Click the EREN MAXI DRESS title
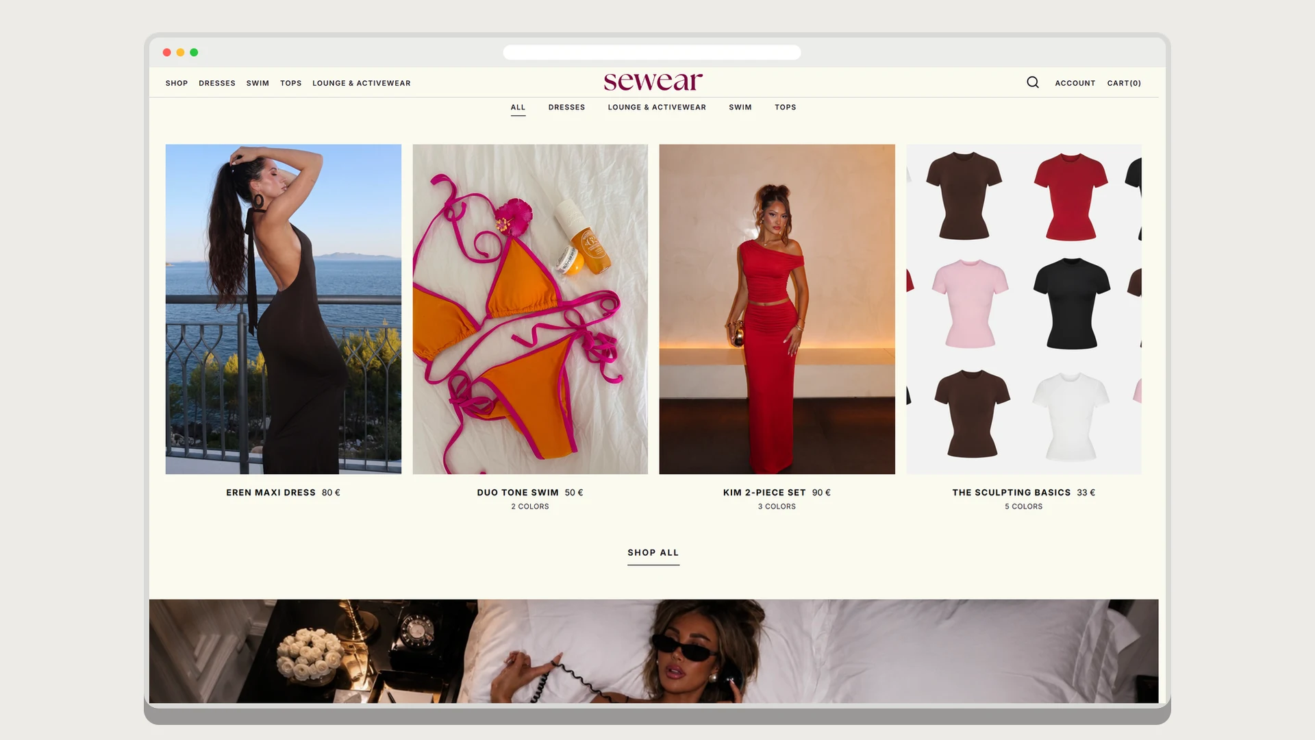This screenshot has width=1315, height=740. [x=271, y=493]
